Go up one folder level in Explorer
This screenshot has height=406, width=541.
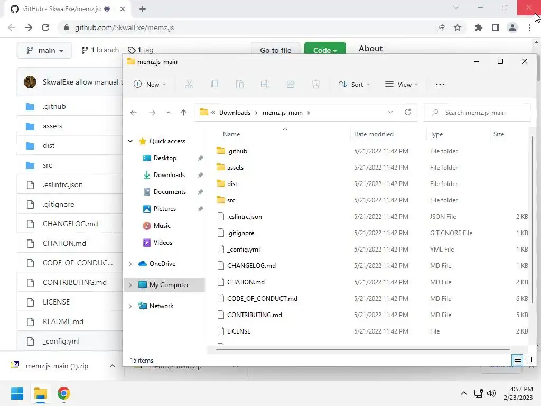pyautogui.click(x=183, y=113)
